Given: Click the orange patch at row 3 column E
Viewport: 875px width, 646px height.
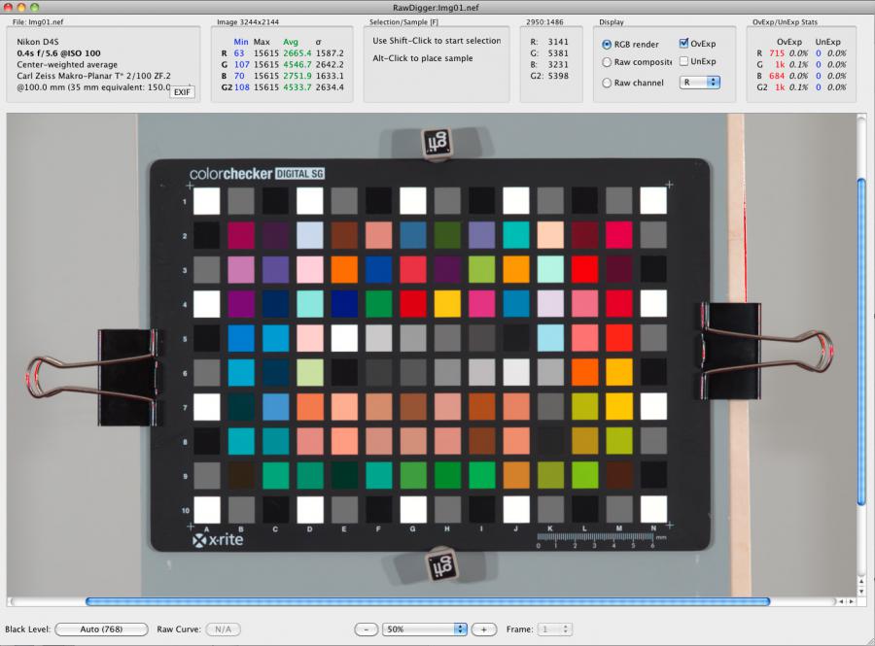Looking at the screenshot, I should pos(344,270).
